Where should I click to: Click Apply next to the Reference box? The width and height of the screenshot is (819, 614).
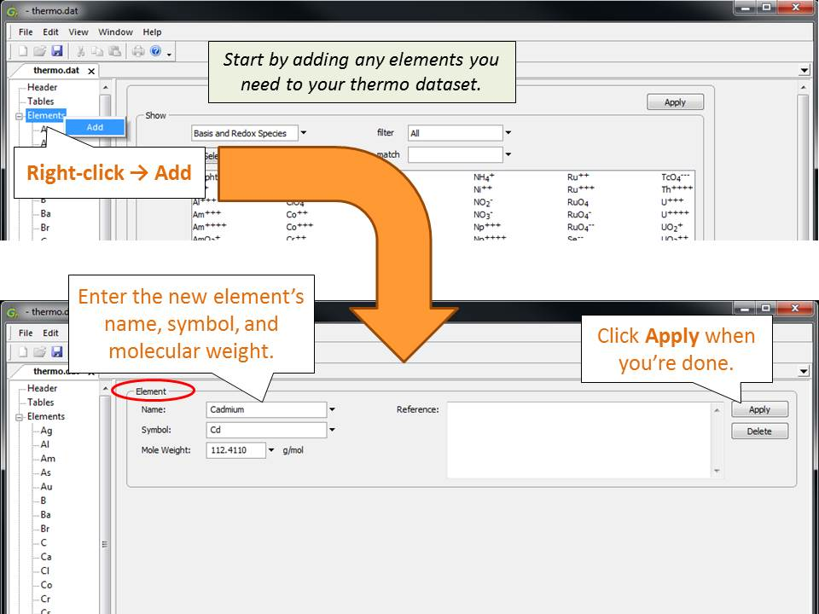coord(759,409)
